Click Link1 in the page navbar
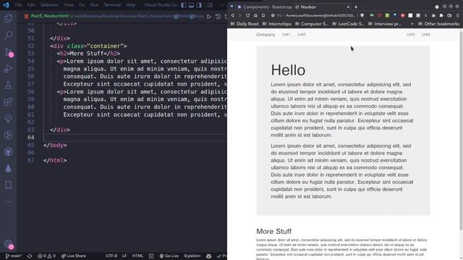This screenshot has height=260, width=463. (x=286, y=35)
